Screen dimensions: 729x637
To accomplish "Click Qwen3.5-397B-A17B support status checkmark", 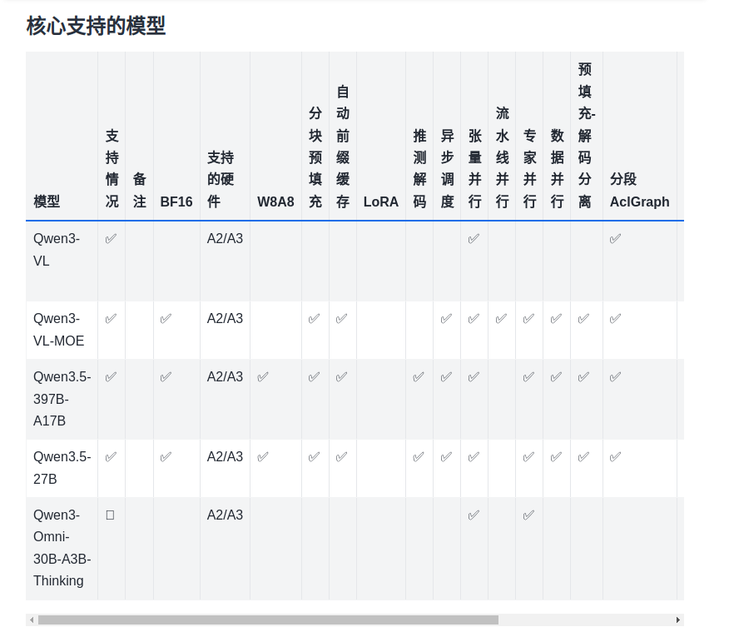I will tap(111, 377).
